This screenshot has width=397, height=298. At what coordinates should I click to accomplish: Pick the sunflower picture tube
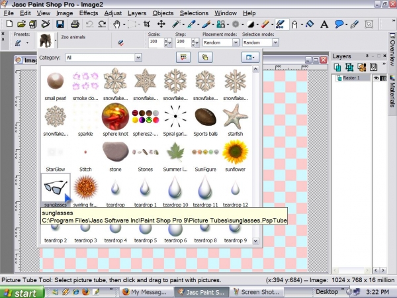coord(235,156)
